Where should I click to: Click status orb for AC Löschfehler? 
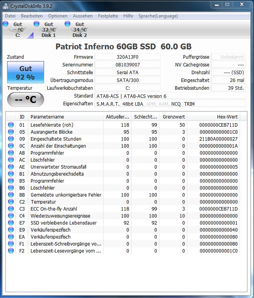pyautogui.click(x=11, y=160)
